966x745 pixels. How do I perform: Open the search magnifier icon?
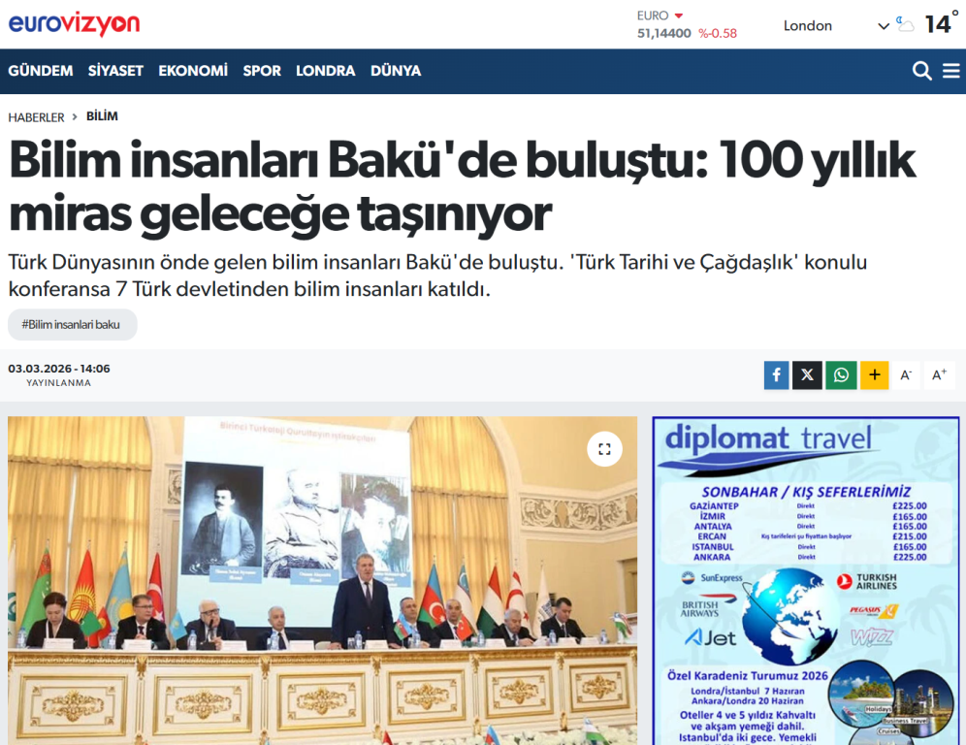(921, 71)
